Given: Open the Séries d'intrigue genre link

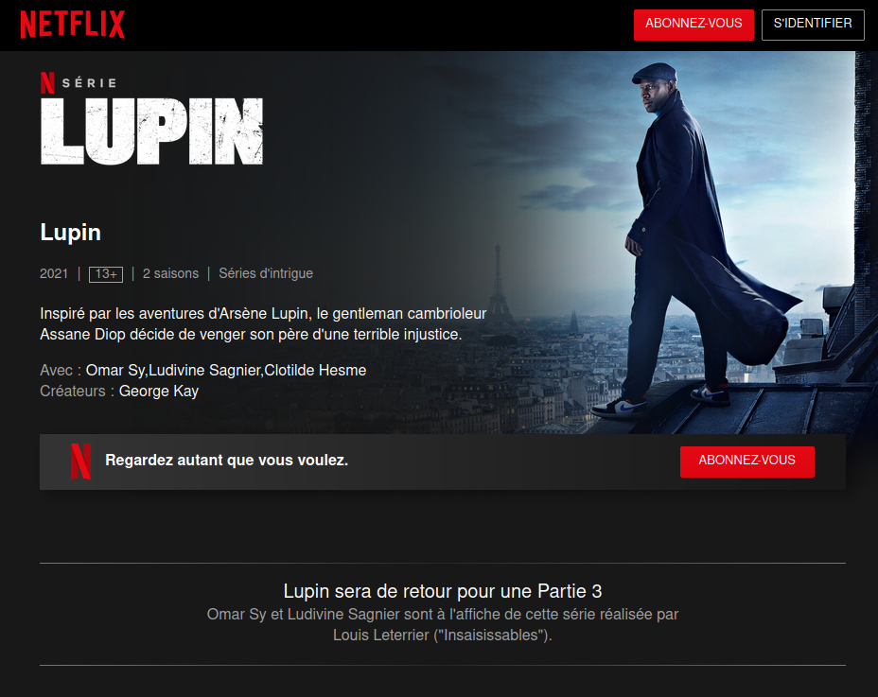Looking at the screenshot, I should click(x=266, y=273).
